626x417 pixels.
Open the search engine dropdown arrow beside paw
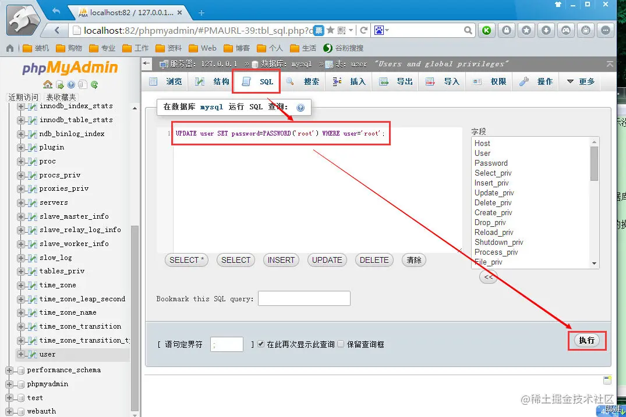pos(387,30)
